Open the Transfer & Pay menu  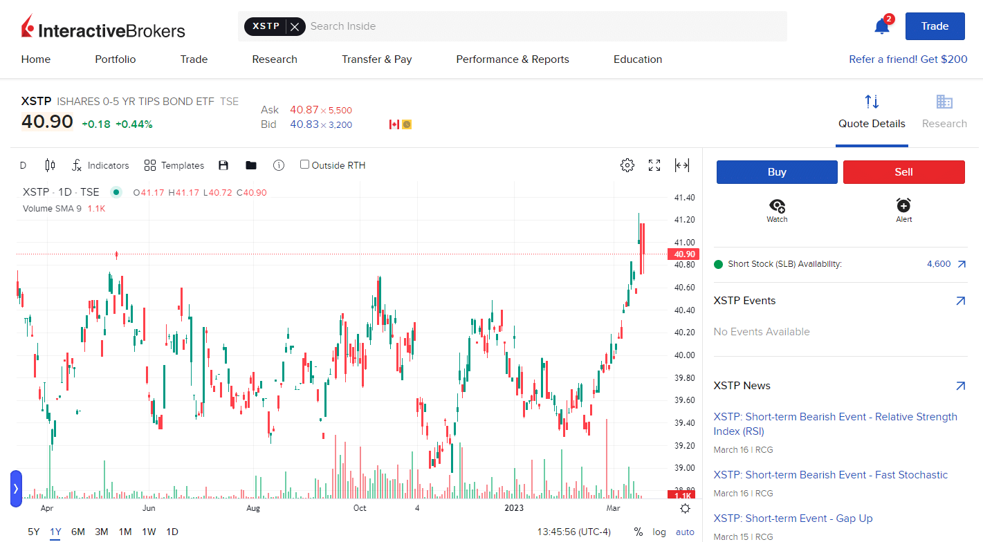(376, 59)
